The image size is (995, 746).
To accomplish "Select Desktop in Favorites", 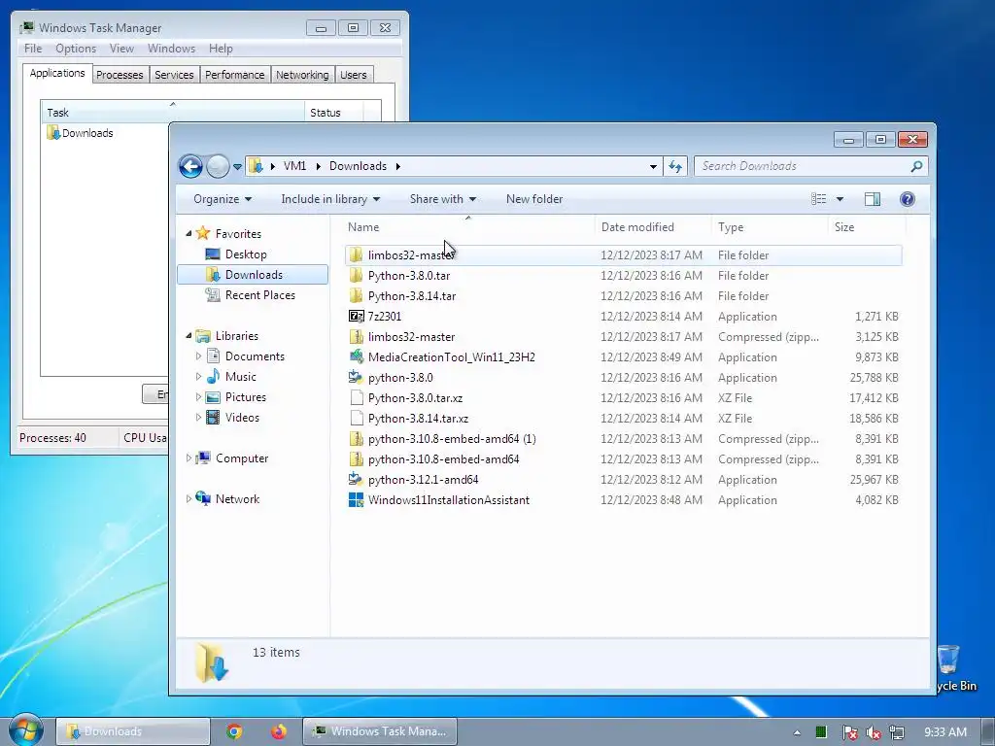I will pyautogui.click(x=246, y=254).
